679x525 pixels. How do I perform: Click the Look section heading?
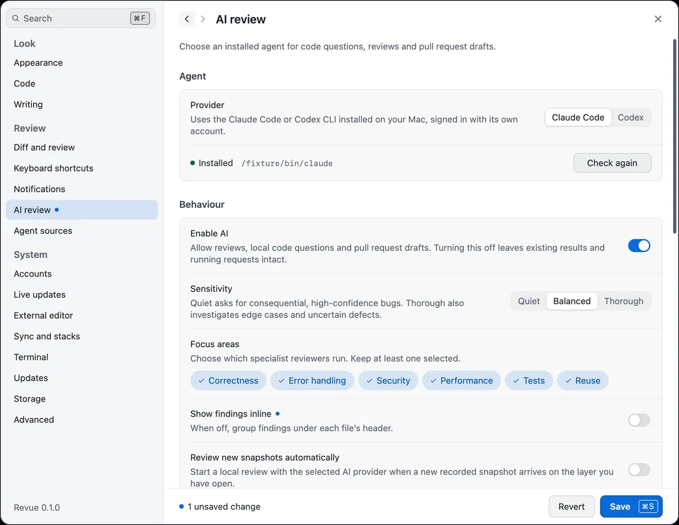coord(25,43)
